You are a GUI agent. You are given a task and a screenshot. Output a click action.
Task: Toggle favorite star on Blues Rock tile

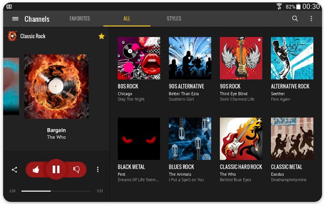208,120
